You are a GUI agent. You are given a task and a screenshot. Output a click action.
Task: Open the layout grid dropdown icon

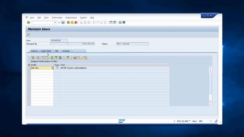80,57
